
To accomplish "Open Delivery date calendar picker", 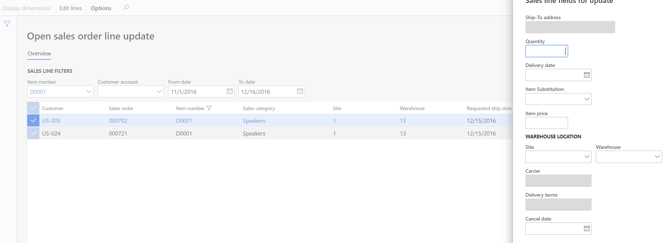I will (x=587, y=75).
